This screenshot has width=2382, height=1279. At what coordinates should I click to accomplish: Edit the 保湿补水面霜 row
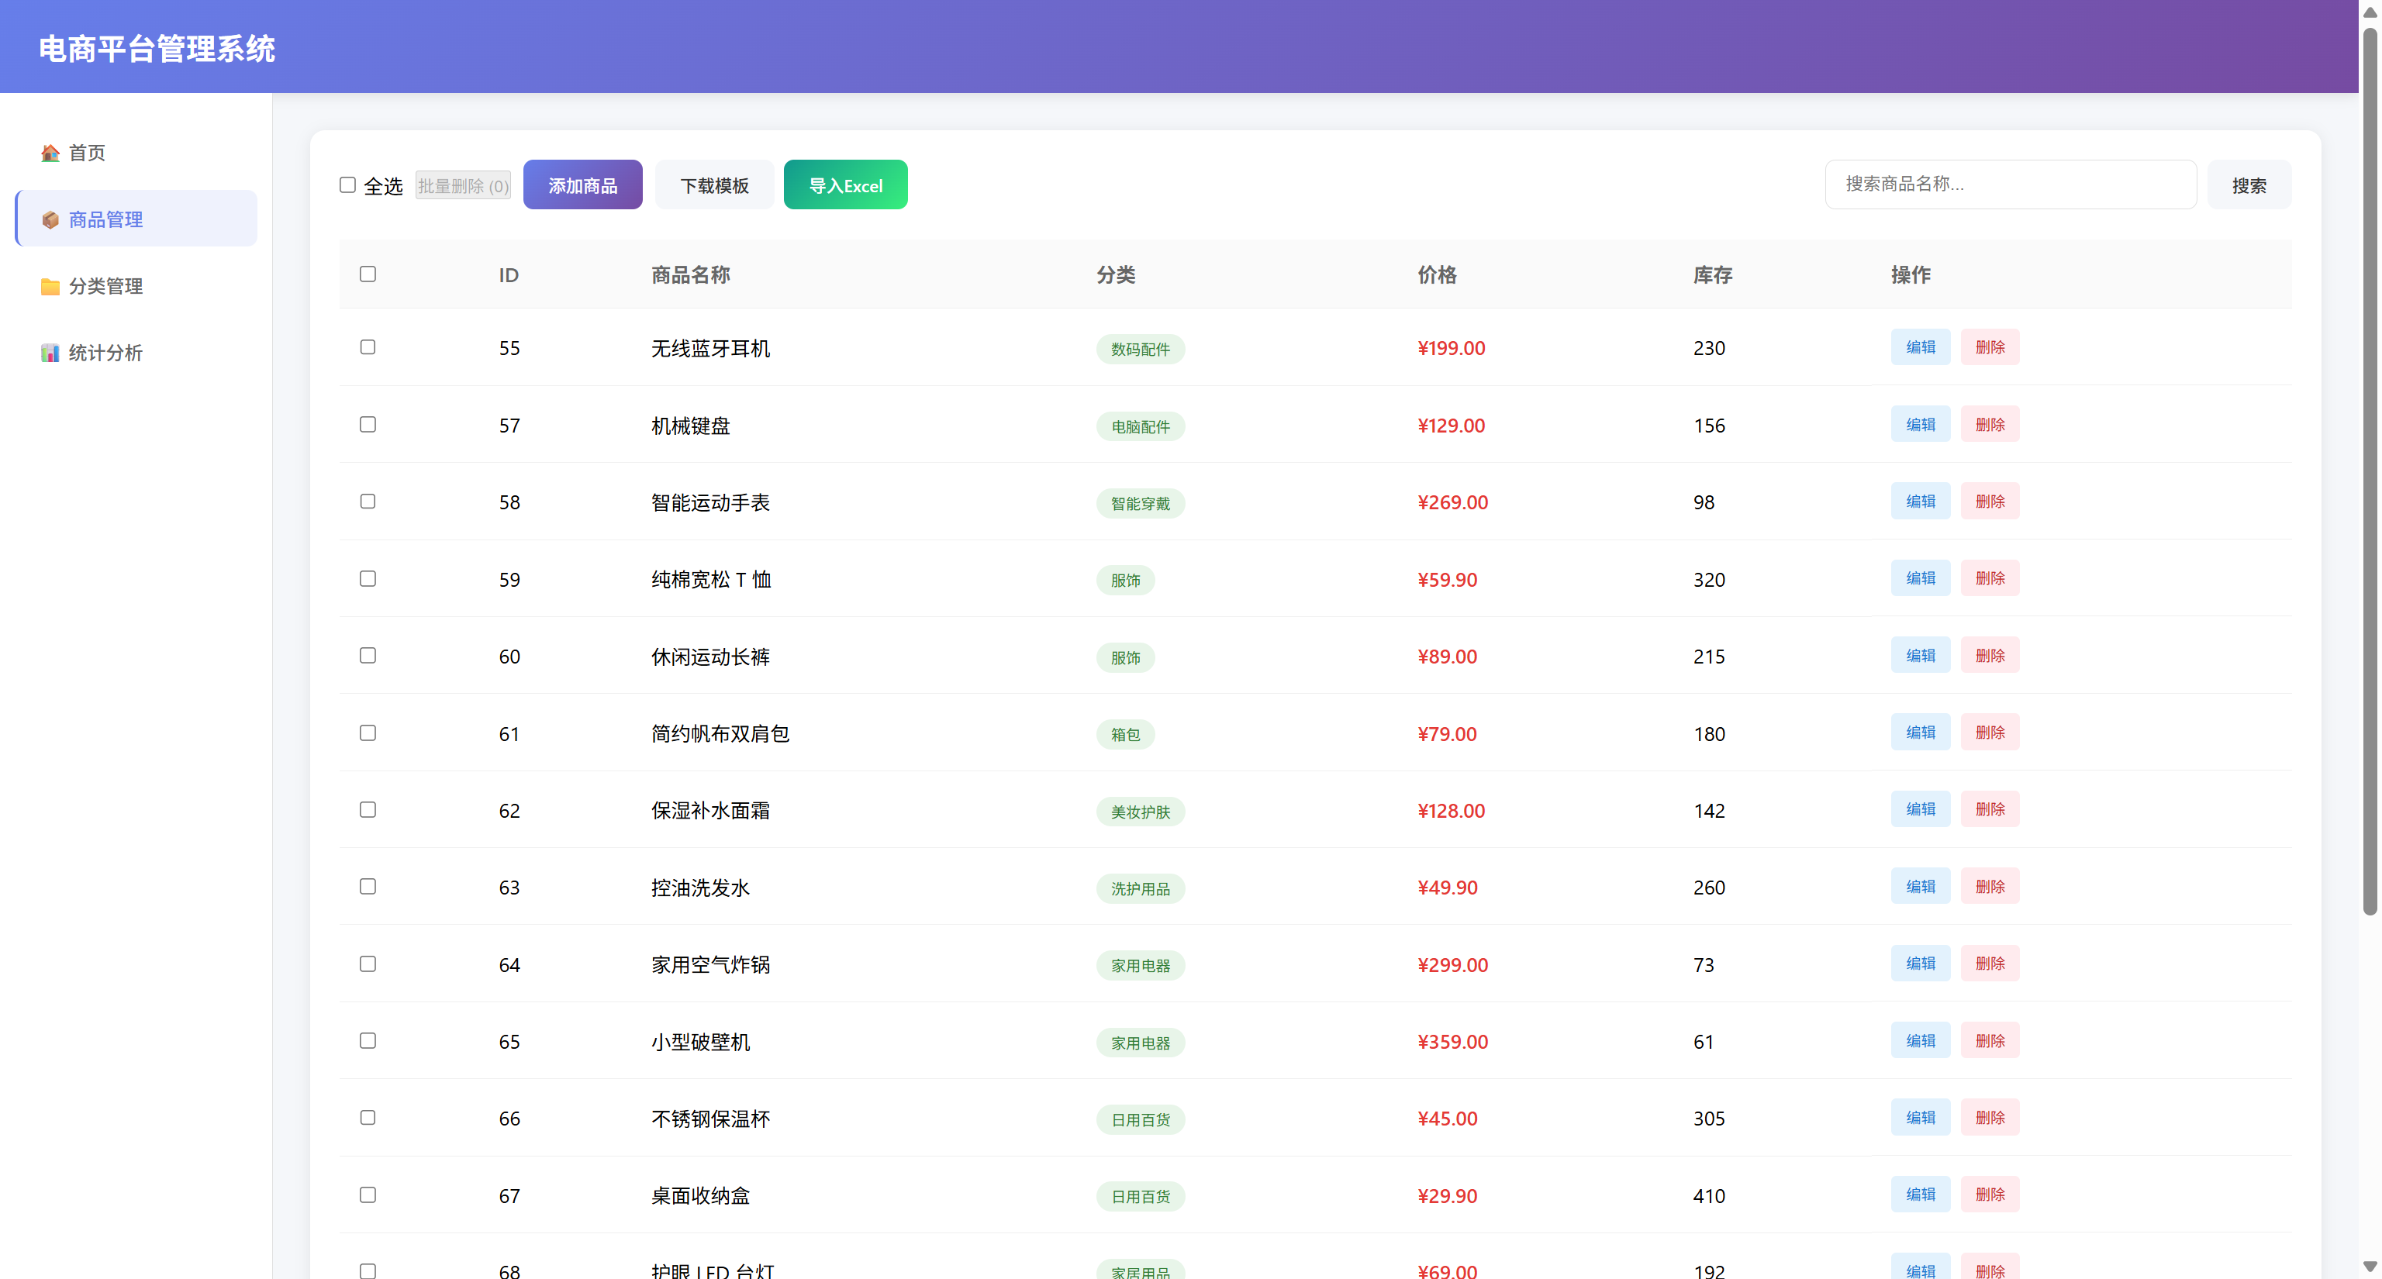[1921, 808]
